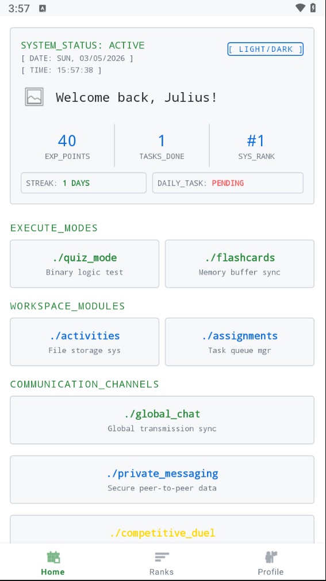Launch ./quiz_mode card
326x581 pixels.
pos(85,264)
